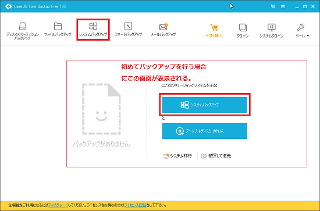Image resolution: width=320 pixels, height=211 pixels.
Task: Maximize the EaseUS Todo Backup window
Action: click(305, 7)
